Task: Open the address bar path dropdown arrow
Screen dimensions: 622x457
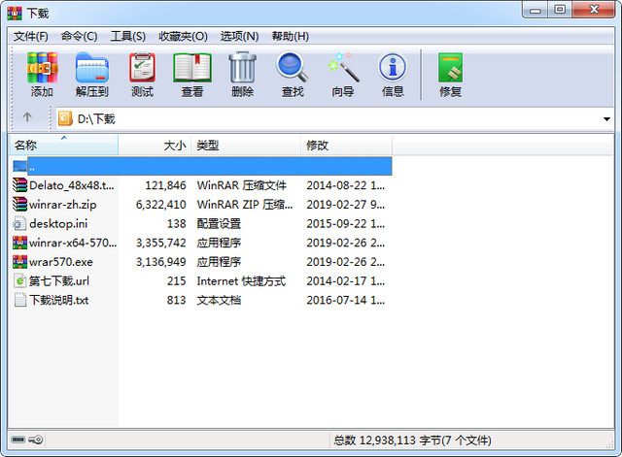Action: click(x=606, y=118)
